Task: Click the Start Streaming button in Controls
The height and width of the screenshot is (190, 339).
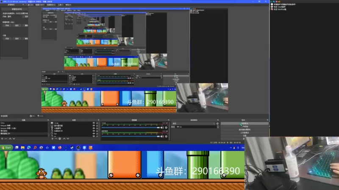Action: pos(245,124)
